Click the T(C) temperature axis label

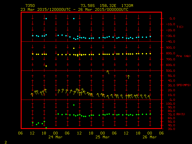tap(180, 27)
